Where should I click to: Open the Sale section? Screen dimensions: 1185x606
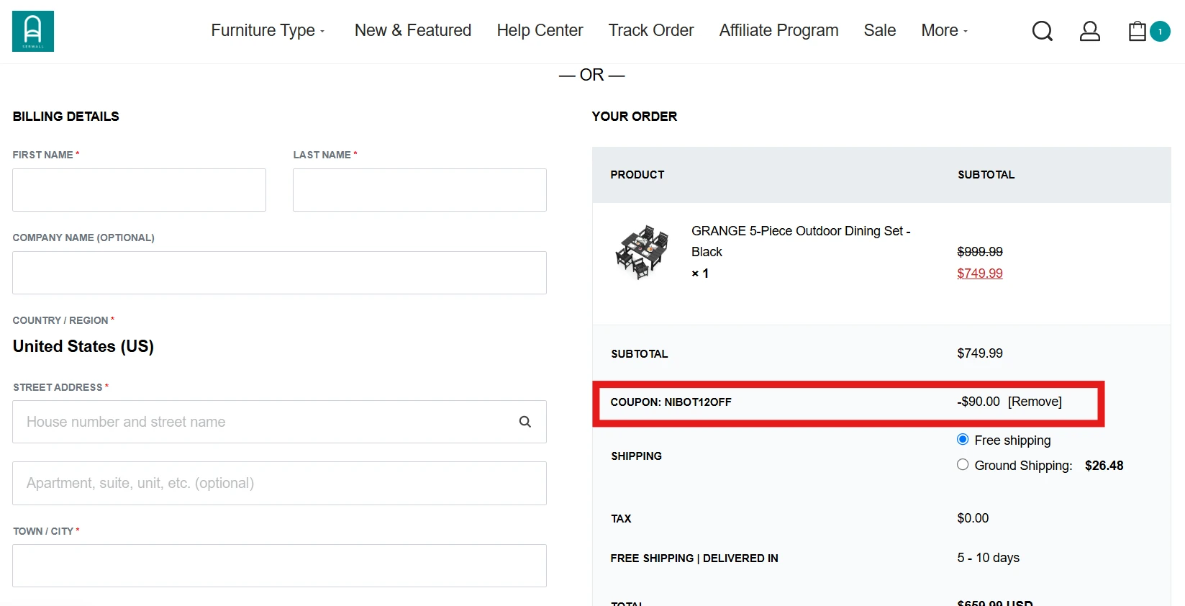point(879,30)
